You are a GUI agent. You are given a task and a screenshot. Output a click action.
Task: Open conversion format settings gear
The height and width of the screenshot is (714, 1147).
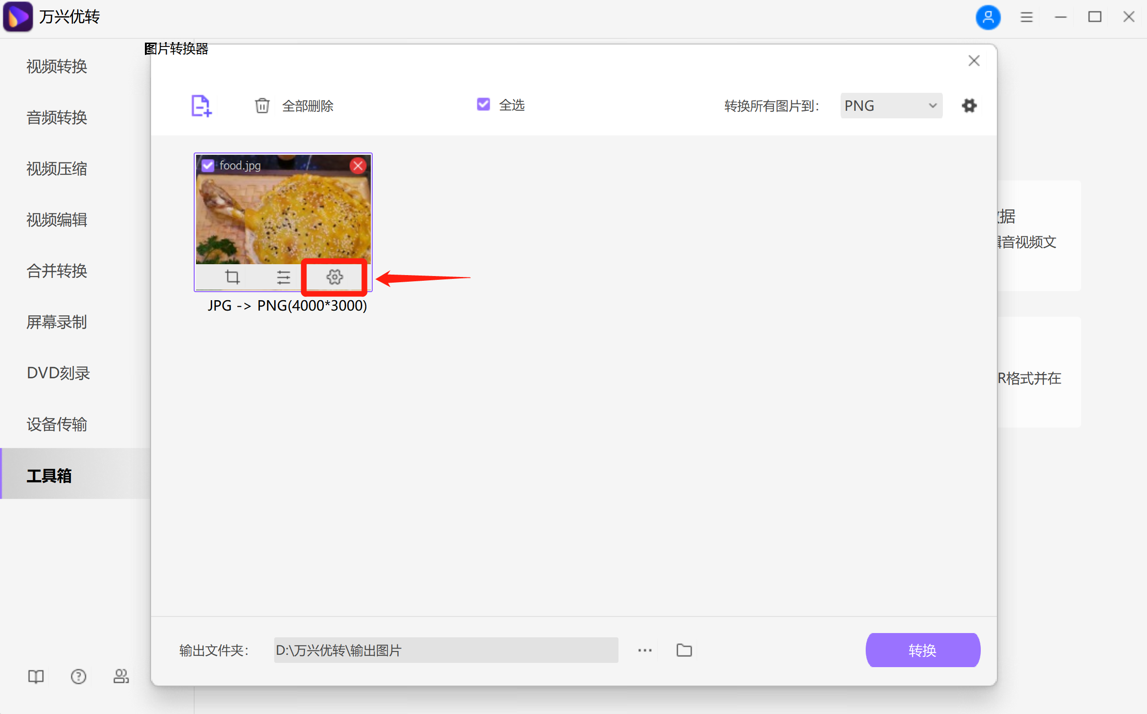[x=969, y=105]
